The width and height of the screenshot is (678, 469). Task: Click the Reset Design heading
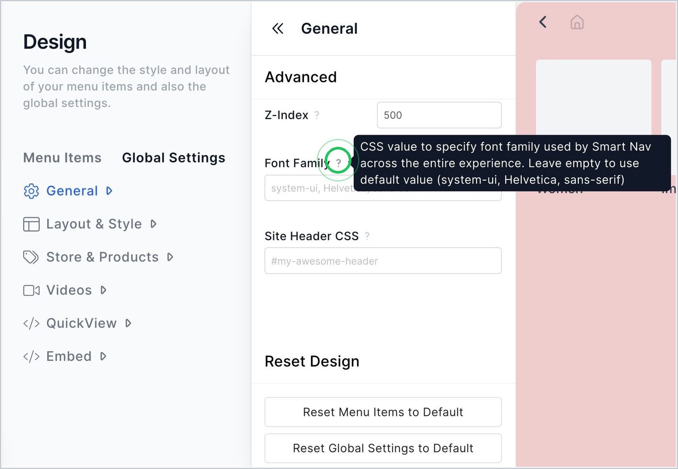(312, 362)
